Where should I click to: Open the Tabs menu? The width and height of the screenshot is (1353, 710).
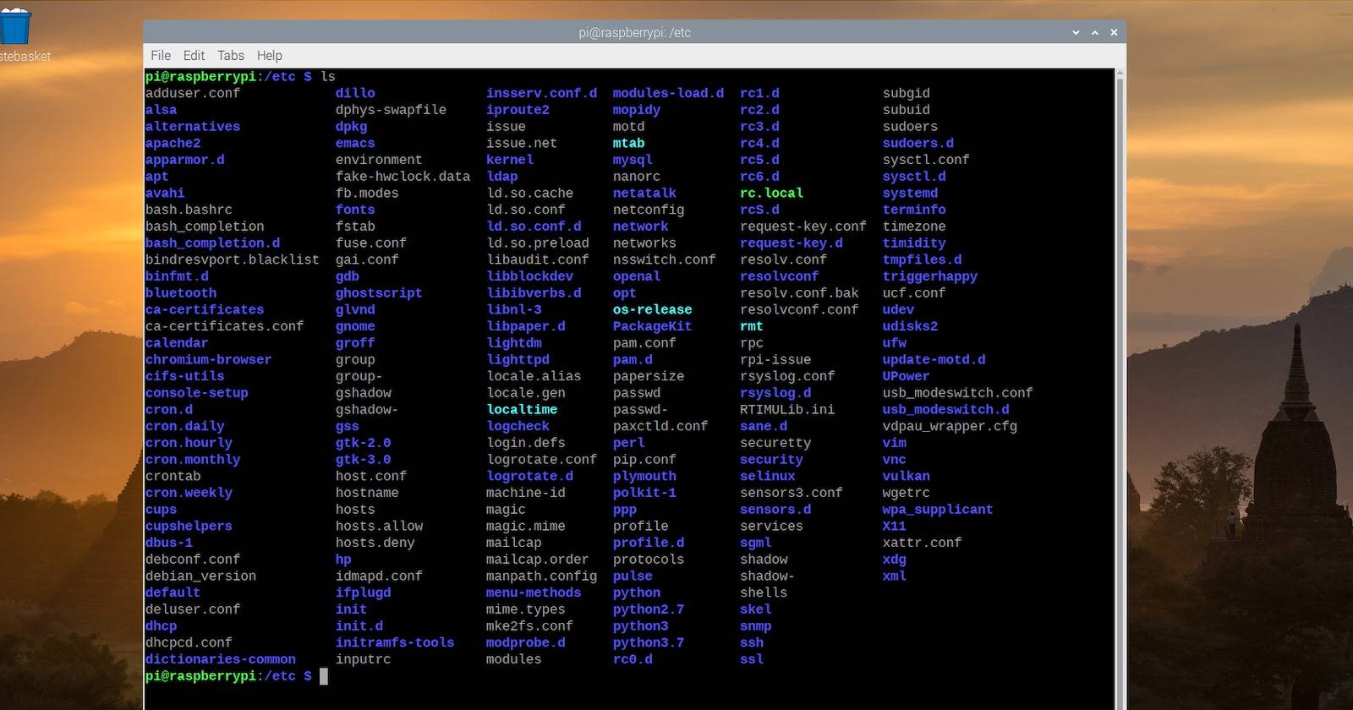pyautogui.click(x=230, y=56)
